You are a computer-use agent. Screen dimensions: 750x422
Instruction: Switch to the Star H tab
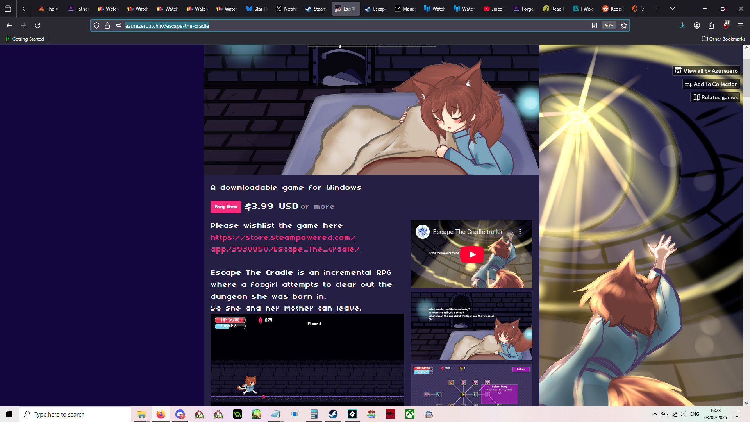pos(256,9)
